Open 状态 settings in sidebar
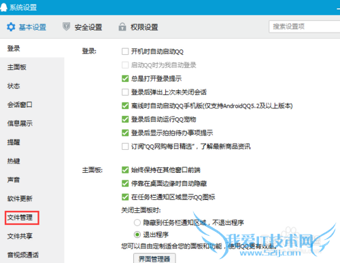The height and width of the screenshot is (263, 340). pyautogui.click(x=14, y=86)
